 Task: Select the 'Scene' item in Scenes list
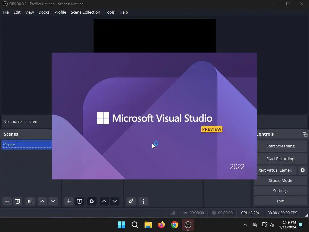click(27, 145)
